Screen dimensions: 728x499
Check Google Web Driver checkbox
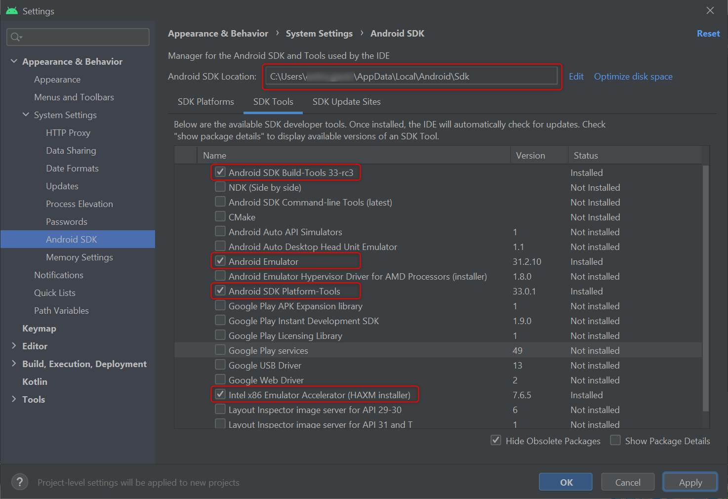coord(220,380)
